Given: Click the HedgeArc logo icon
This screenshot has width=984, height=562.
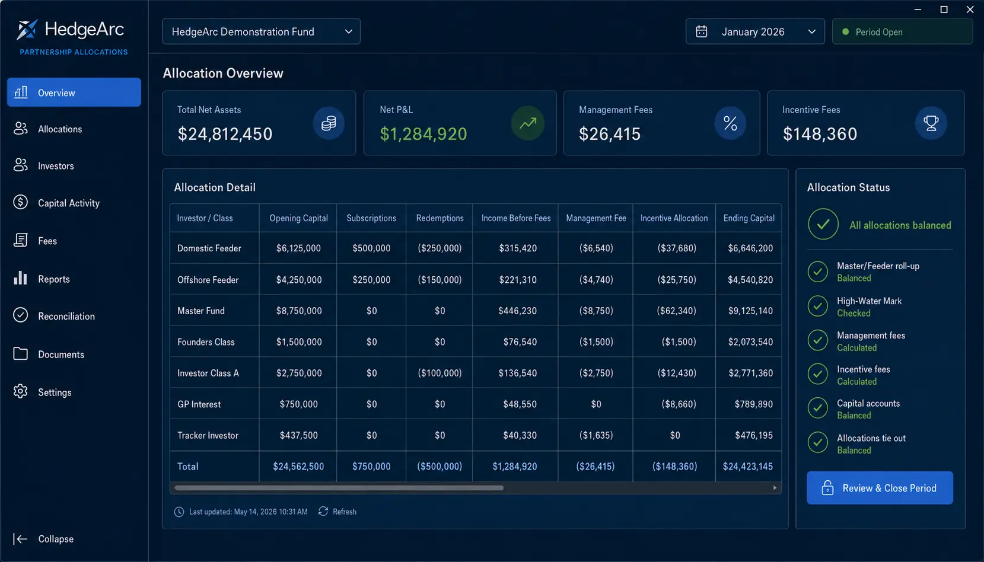Looking at the screenshot, I should point(27,30).
